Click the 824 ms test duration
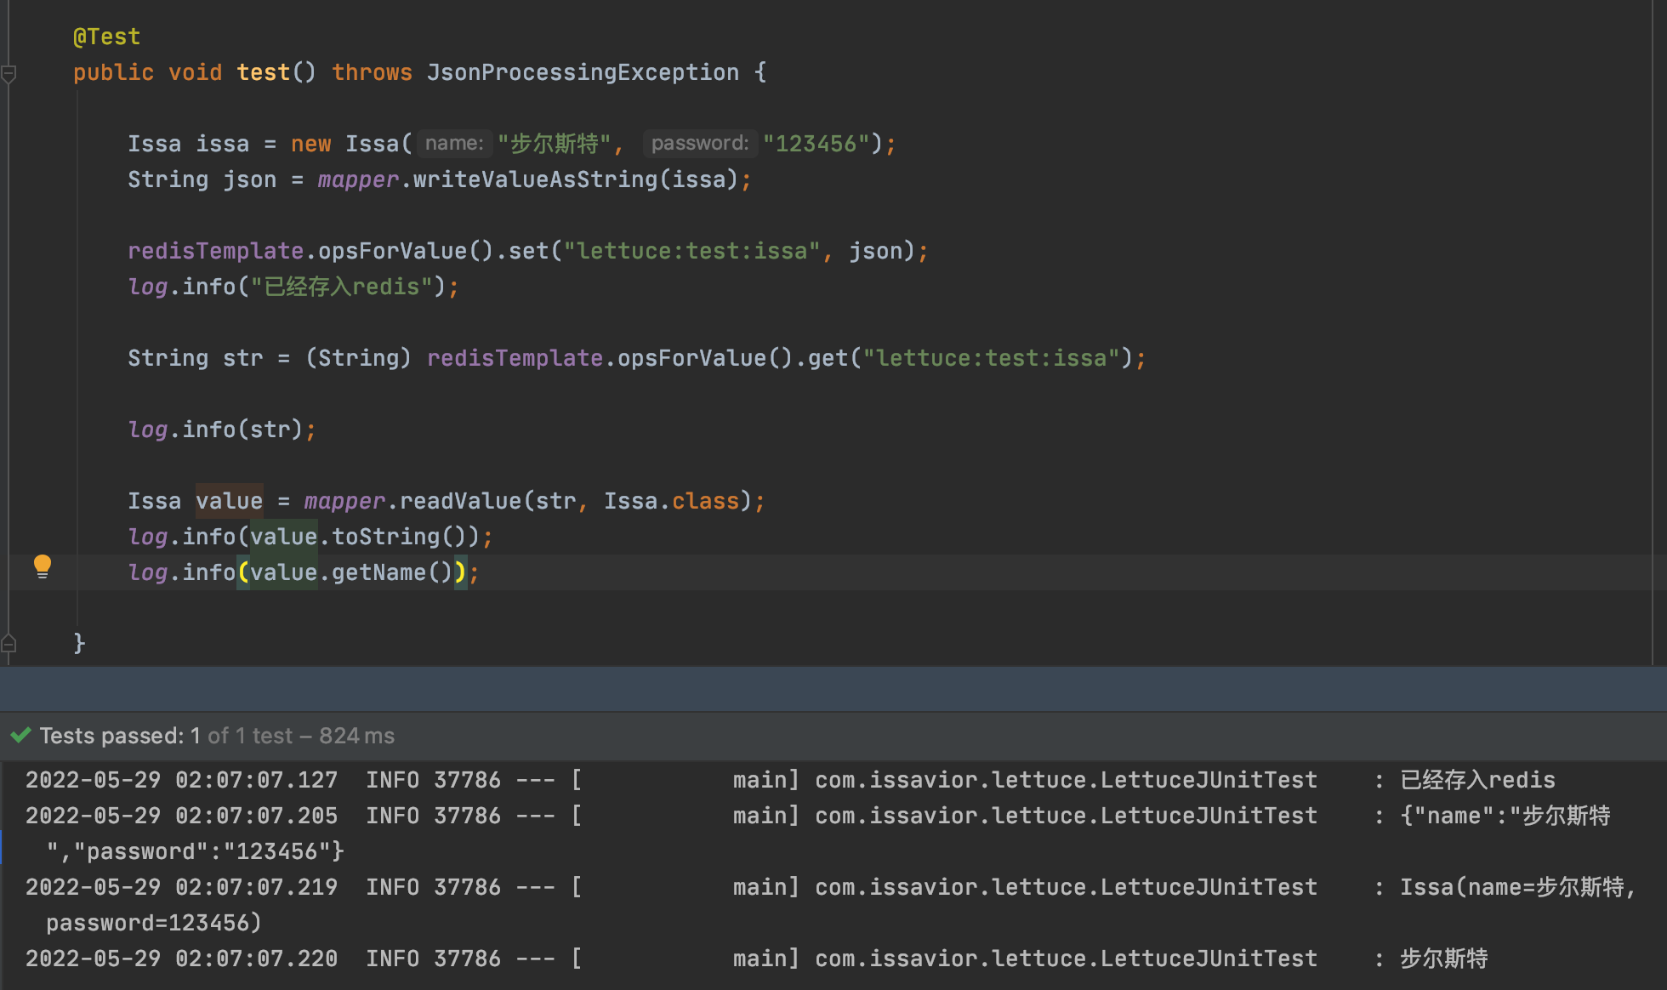The width and height of the screenshot is (1667, 990). coord(356,736)
